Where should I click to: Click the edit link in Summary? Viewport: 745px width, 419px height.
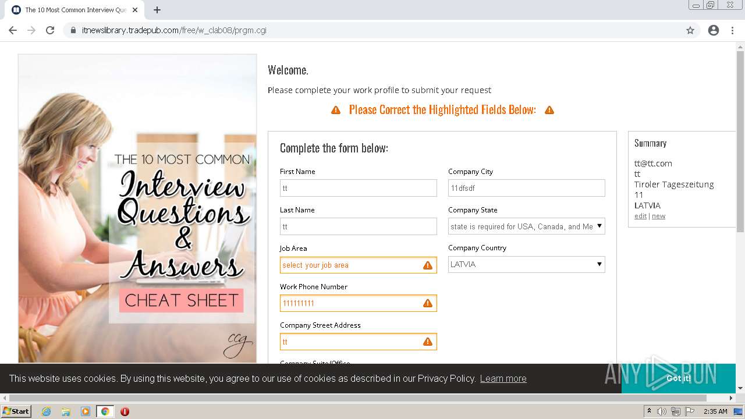pyautogui.click(x=640, y=216)
